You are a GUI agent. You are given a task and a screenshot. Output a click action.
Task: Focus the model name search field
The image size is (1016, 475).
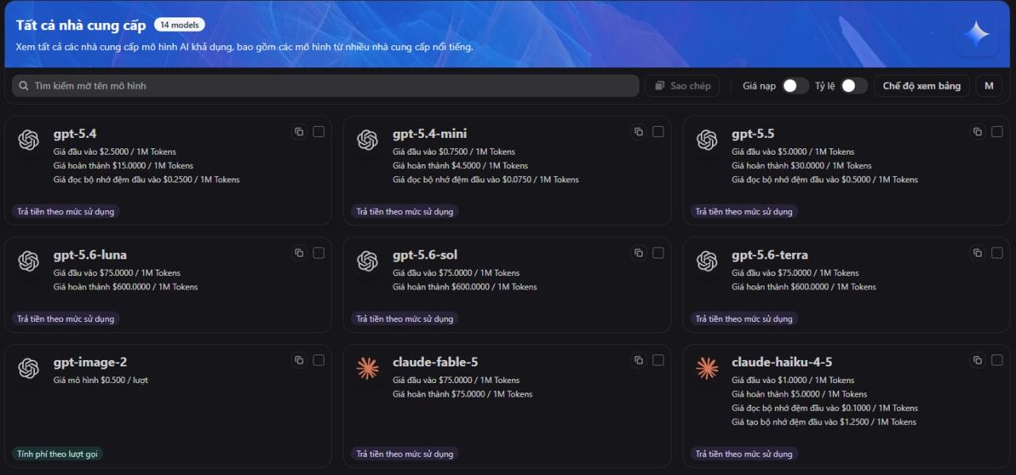325,86
